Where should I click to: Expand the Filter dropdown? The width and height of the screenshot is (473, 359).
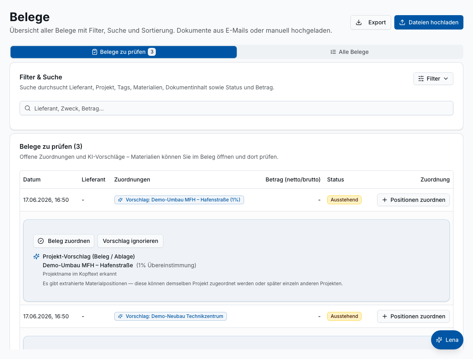433,79
